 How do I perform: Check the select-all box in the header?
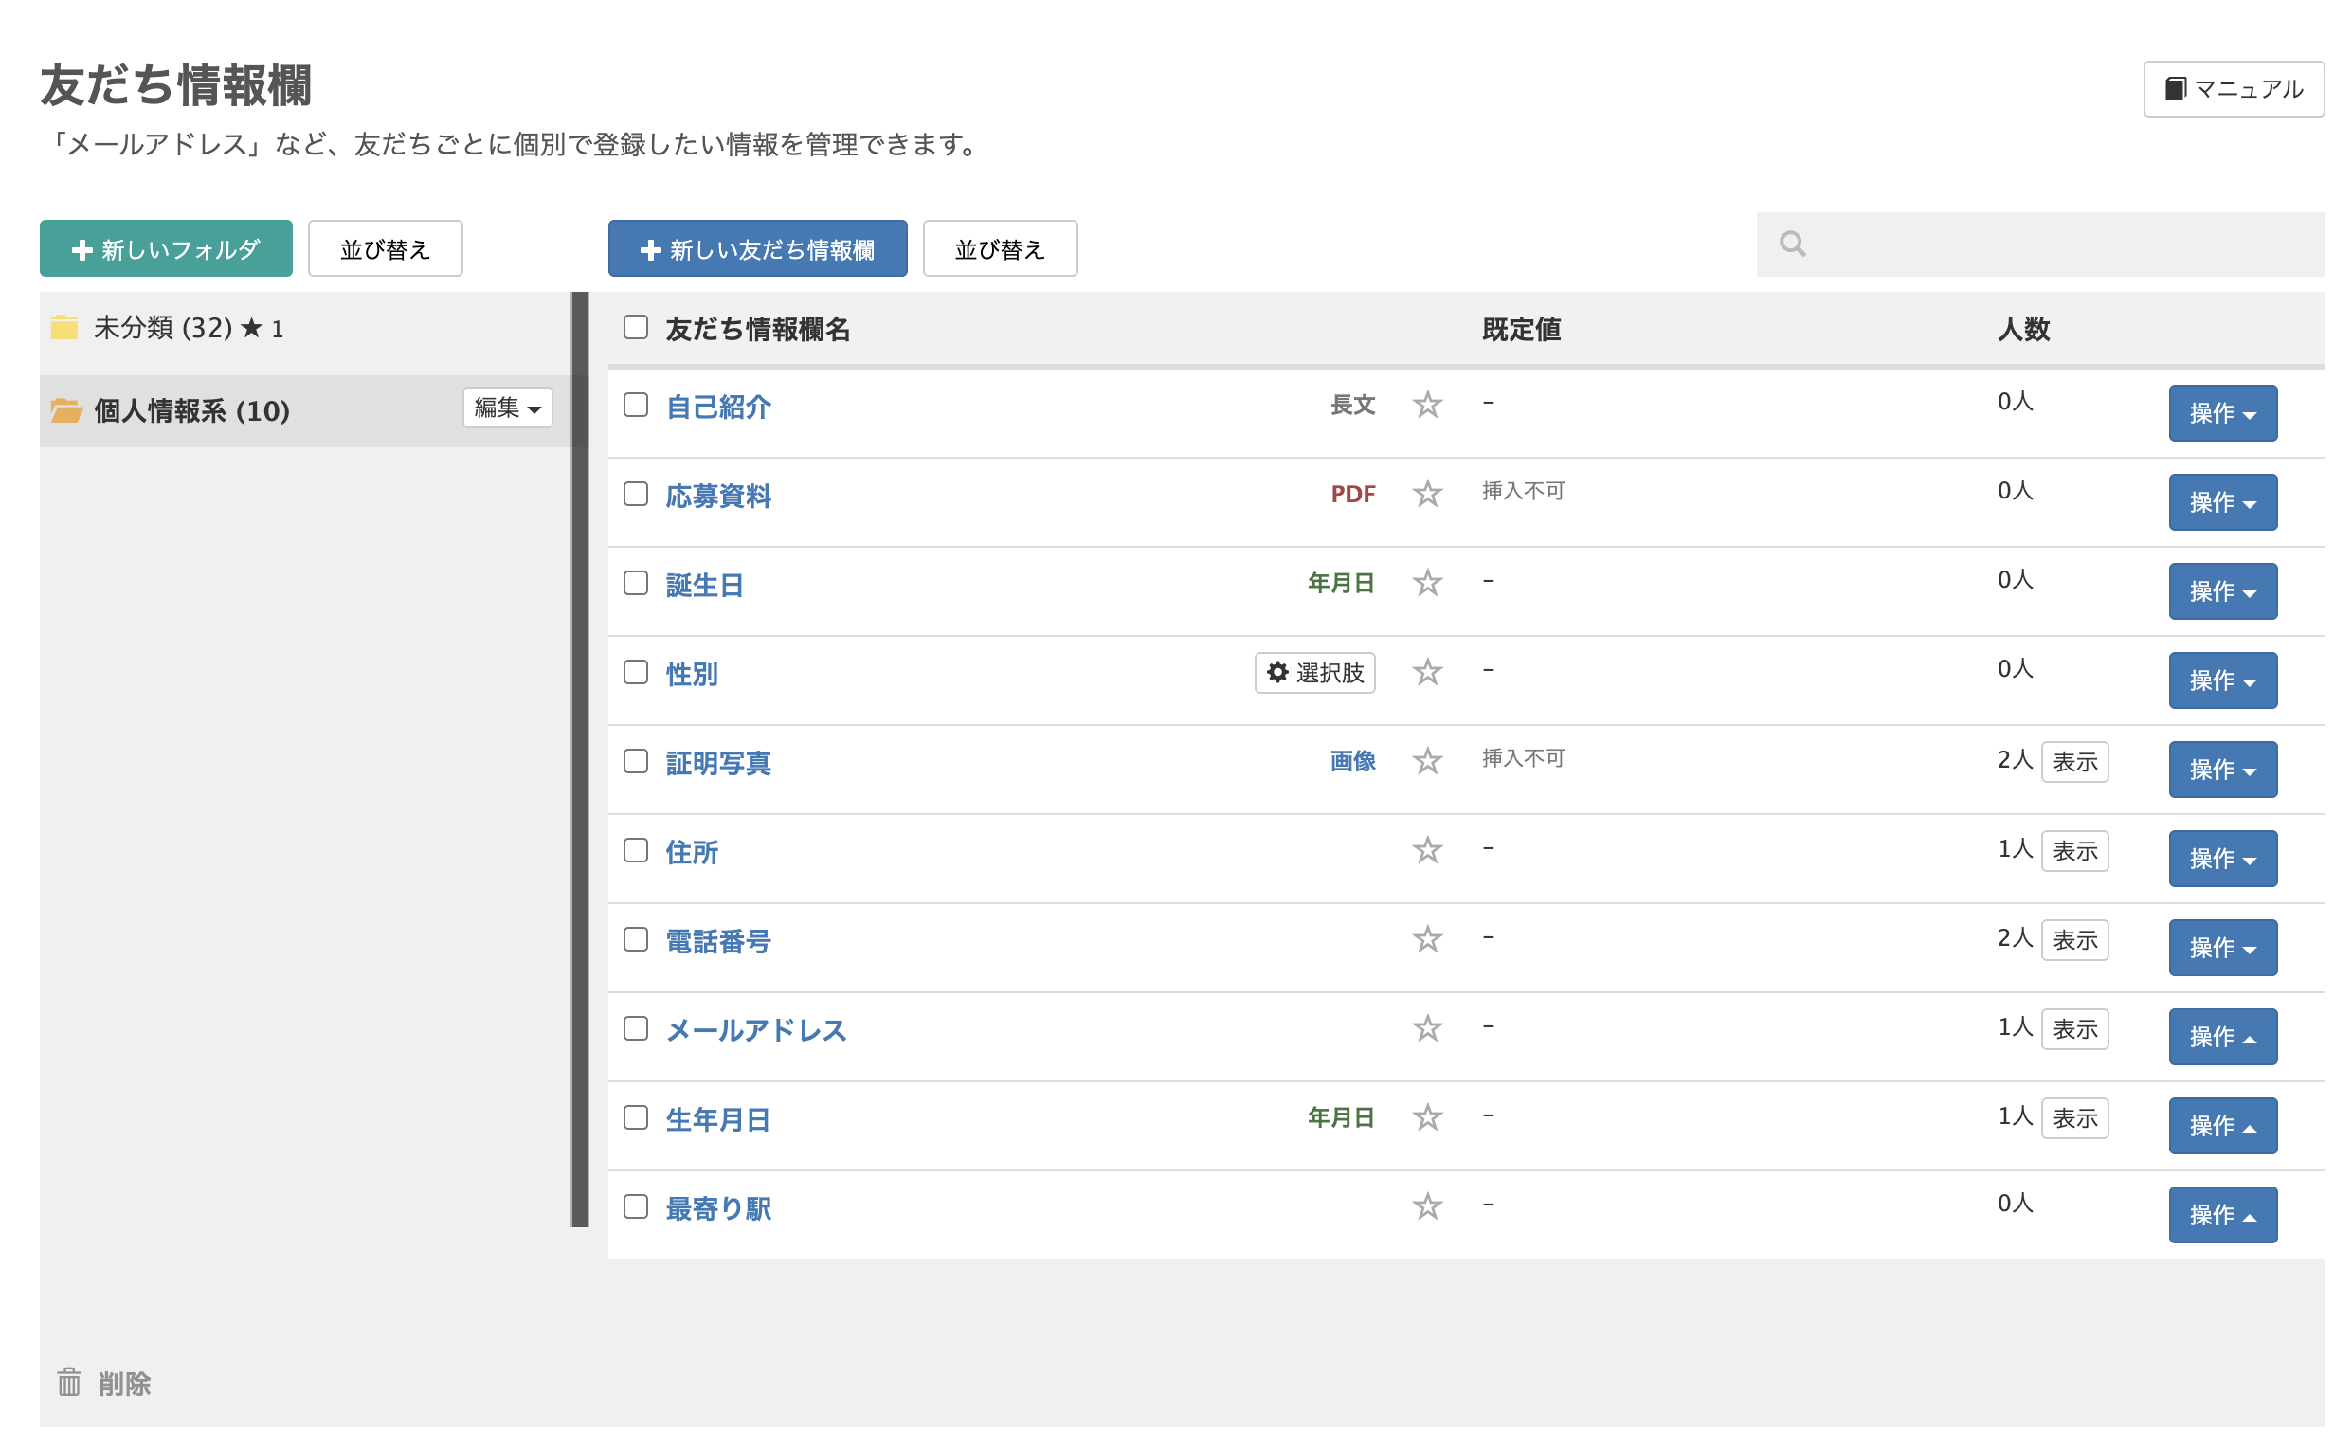pos(636,327)
